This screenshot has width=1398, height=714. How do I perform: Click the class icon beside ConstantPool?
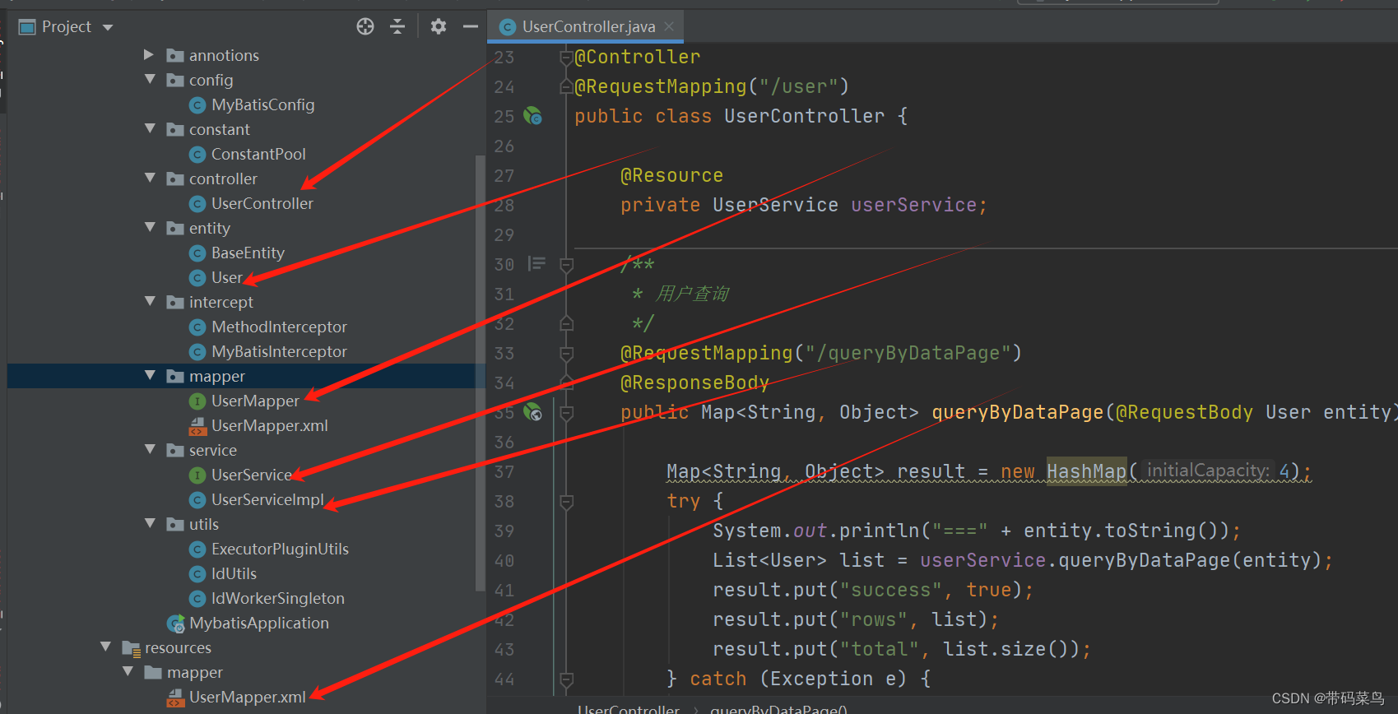(197, 155)
